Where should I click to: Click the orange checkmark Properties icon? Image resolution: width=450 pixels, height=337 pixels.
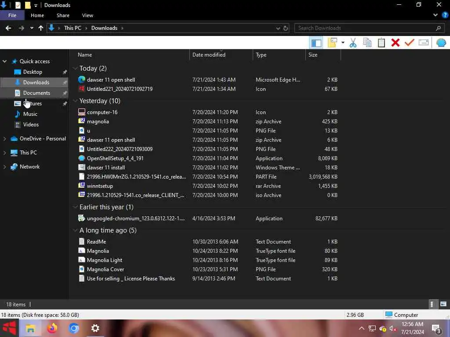[410, 43]
